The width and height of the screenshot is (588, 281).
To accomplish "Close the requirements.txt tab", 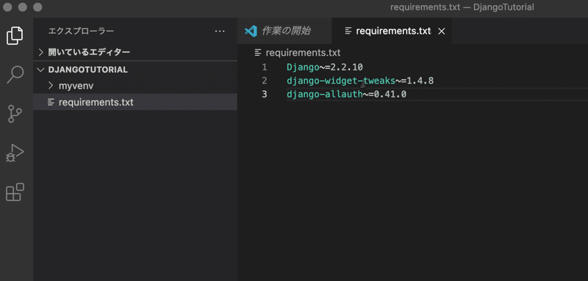I will pos(442,32).
